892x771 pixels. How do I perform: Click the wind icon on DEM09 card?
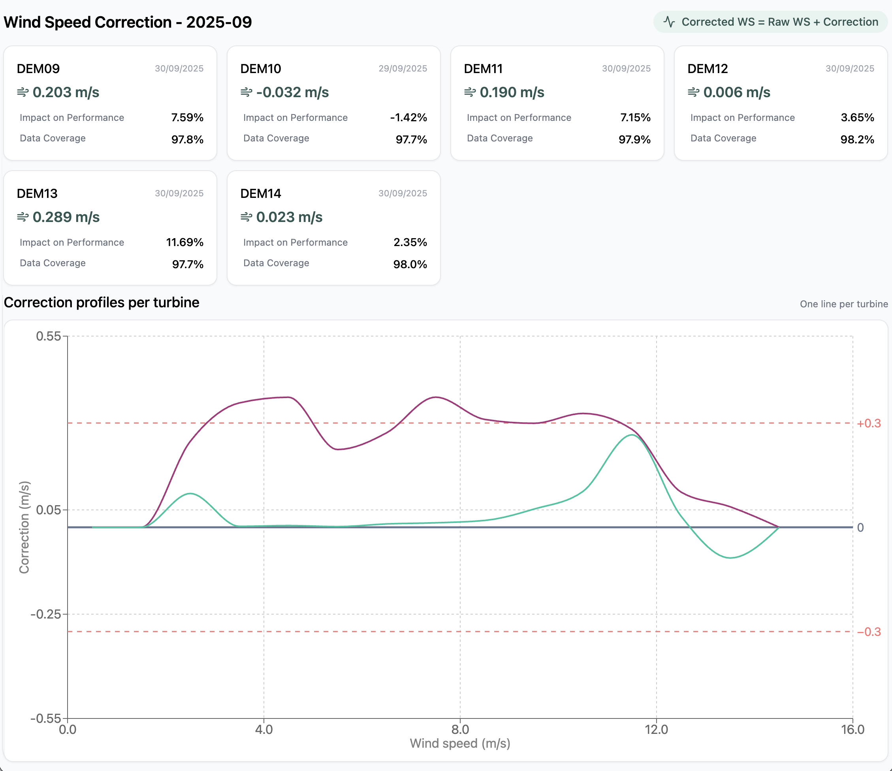pos(23,92)
